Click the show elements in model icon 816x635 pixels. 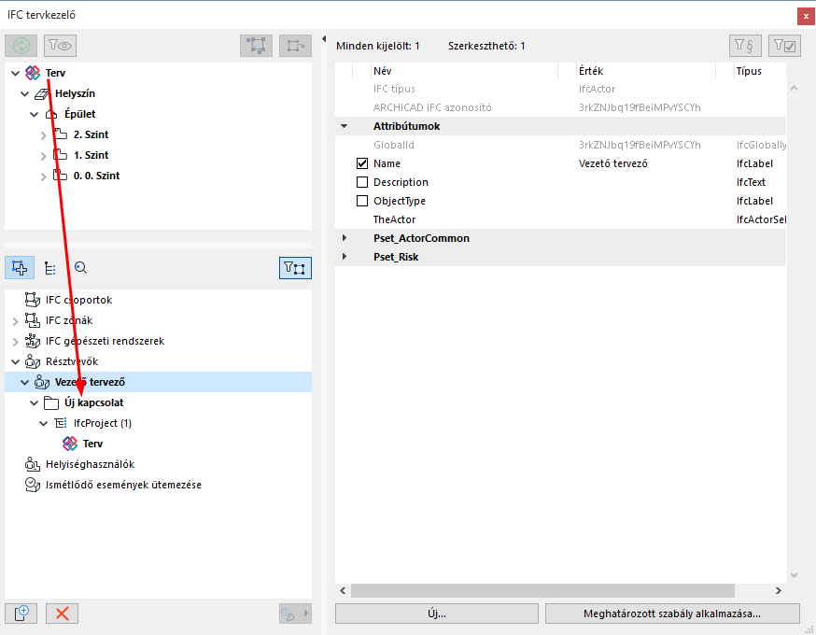(295, 46)
